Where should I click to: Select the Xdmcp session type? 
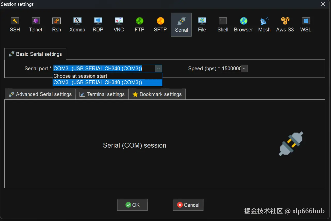(x=77, y=25)
